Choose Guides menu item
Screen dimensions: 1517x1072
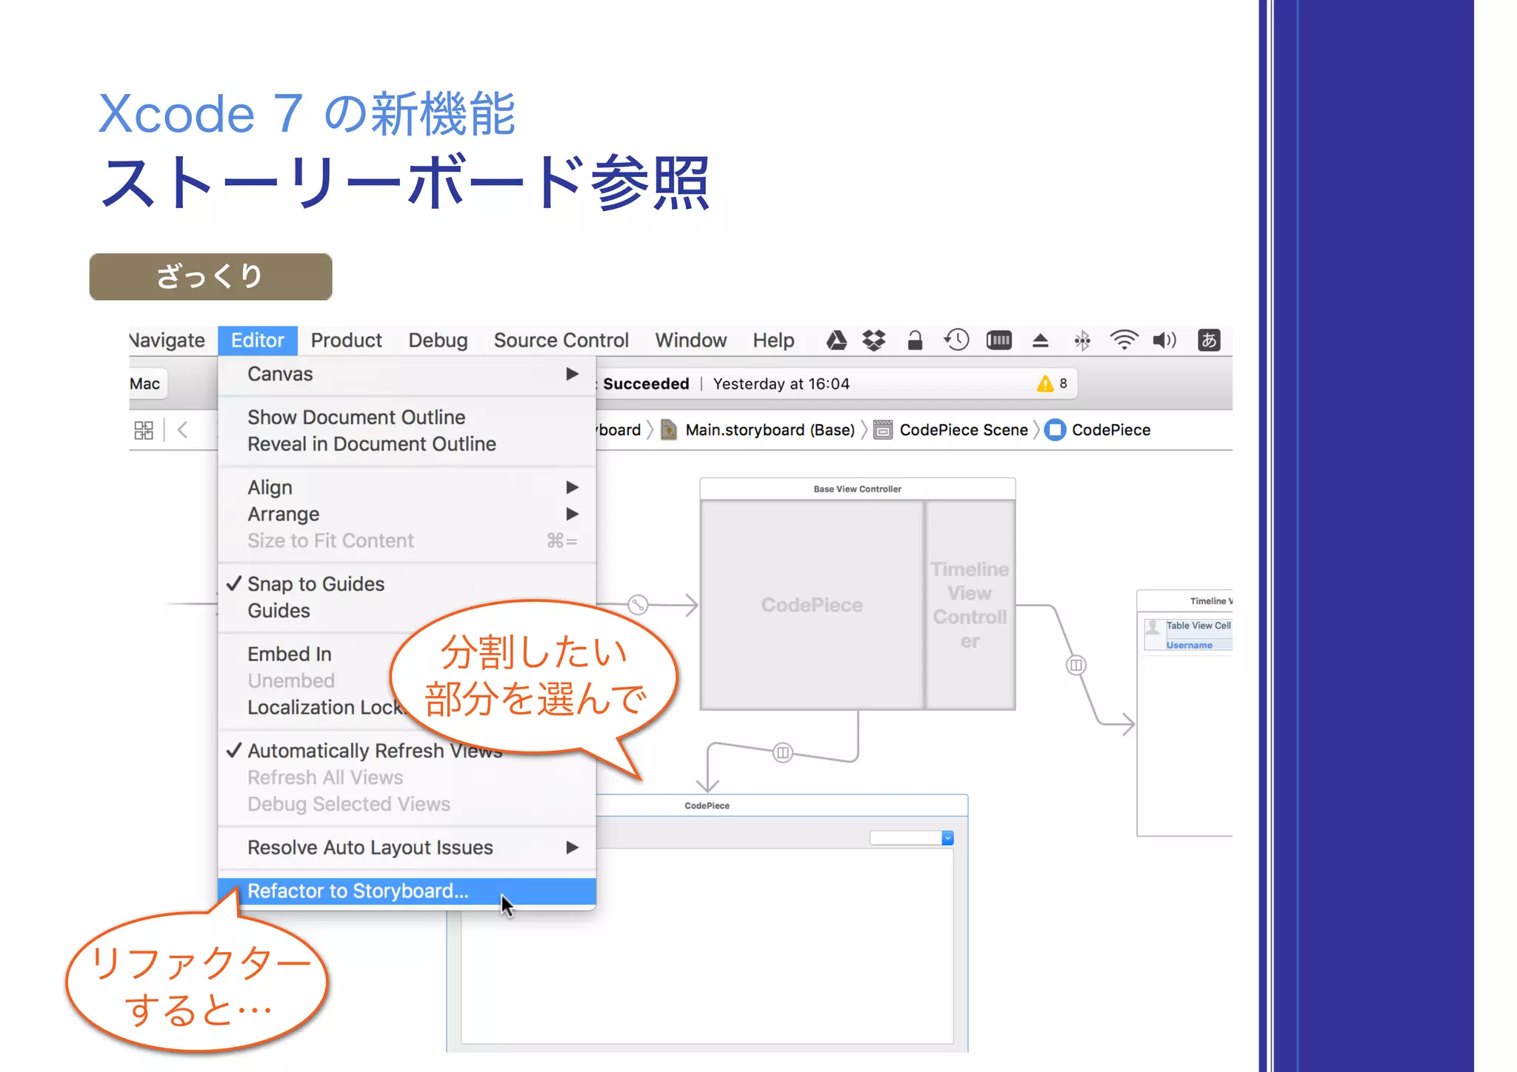click(x=407, y=611)
